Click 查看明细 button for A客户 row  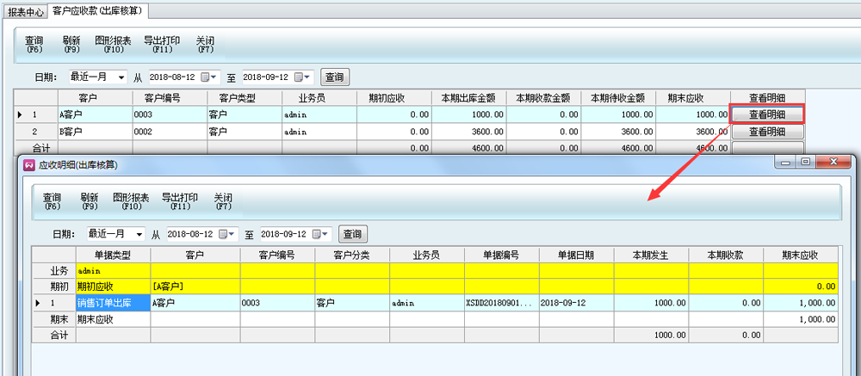767,114
